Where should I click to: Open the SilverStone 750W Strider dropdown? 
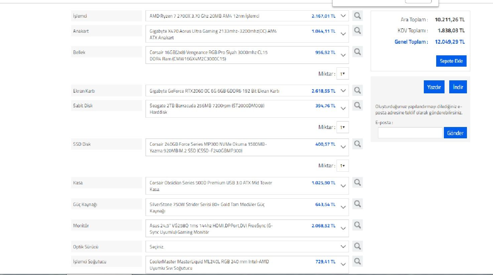click(247, 207)
